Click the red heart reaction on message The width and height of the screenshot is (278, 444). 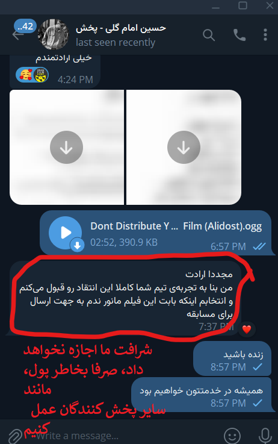point(247,329)
